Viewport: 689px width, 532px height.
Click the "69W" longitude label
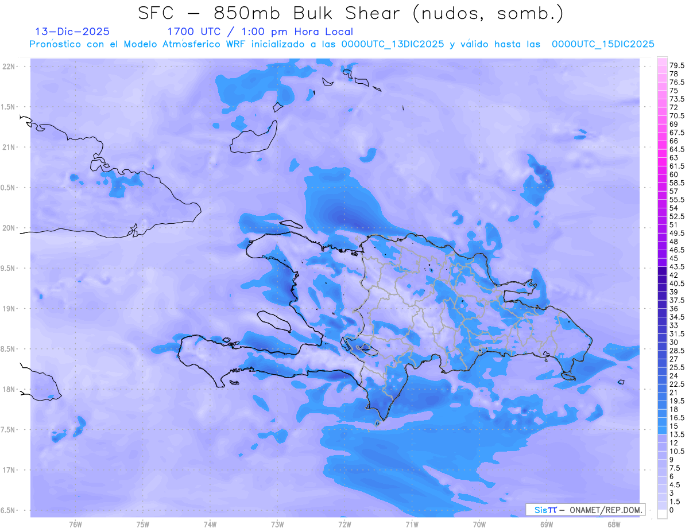click(x=547, y=524)
